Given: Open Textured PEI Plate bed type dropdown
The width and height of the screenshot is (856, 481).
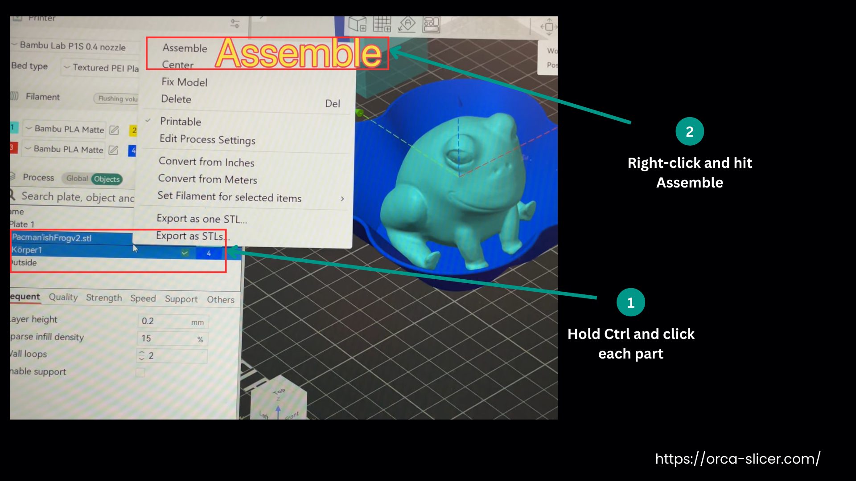Looking at the screenshot, I should click(101, 67).
